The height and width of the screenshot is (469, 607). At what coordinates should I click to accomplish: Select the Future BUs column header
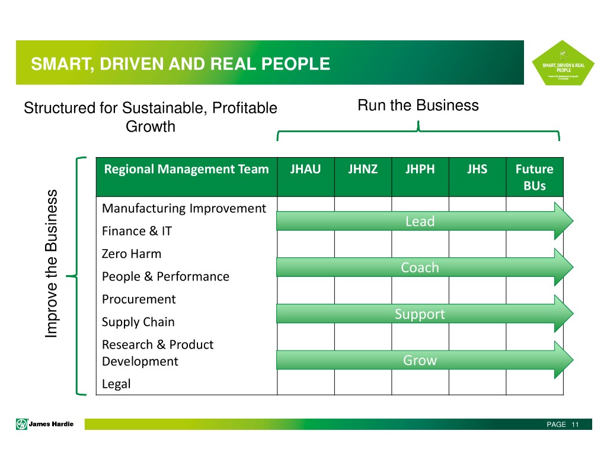534,177
